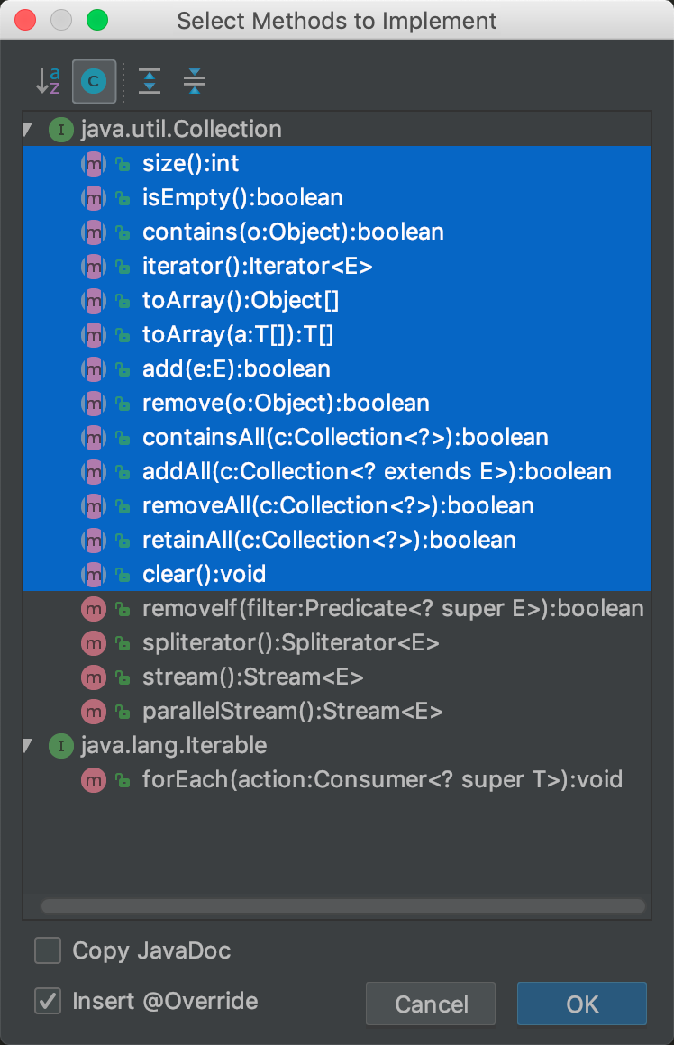674x1045 pixels.
Task: Click the method icon next to forEach
Action: 94,780
